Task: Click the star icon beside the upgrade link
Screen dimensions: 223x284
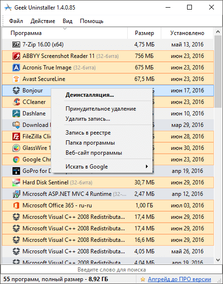Action: pos(143,279)
